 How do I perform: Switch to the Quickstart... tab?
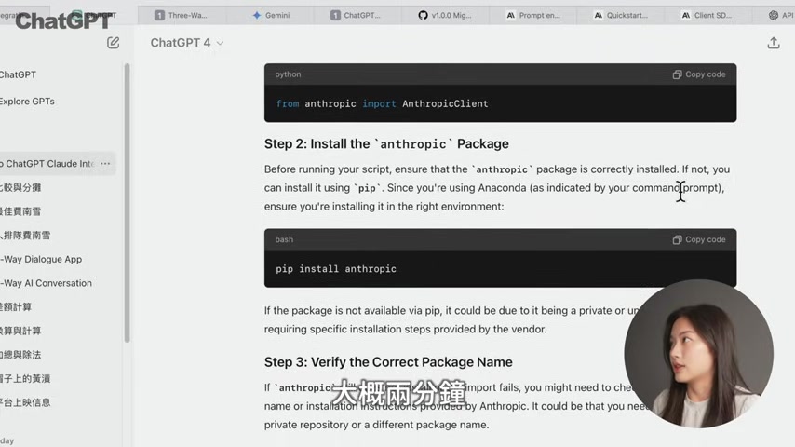click(621, 15)
